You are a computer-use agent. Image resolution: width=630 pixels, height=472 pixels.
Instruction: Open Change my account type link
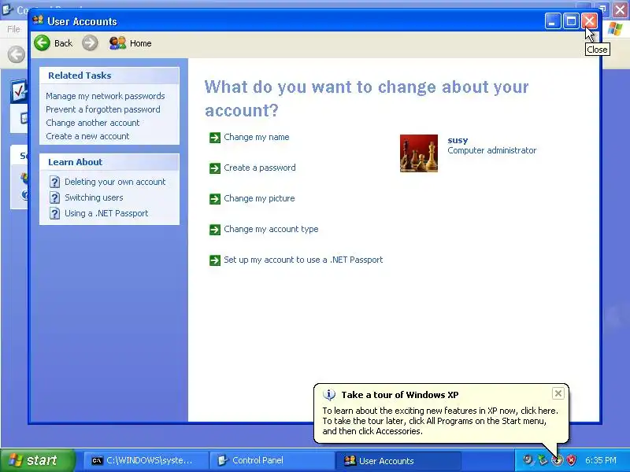(x=271, y=229)
